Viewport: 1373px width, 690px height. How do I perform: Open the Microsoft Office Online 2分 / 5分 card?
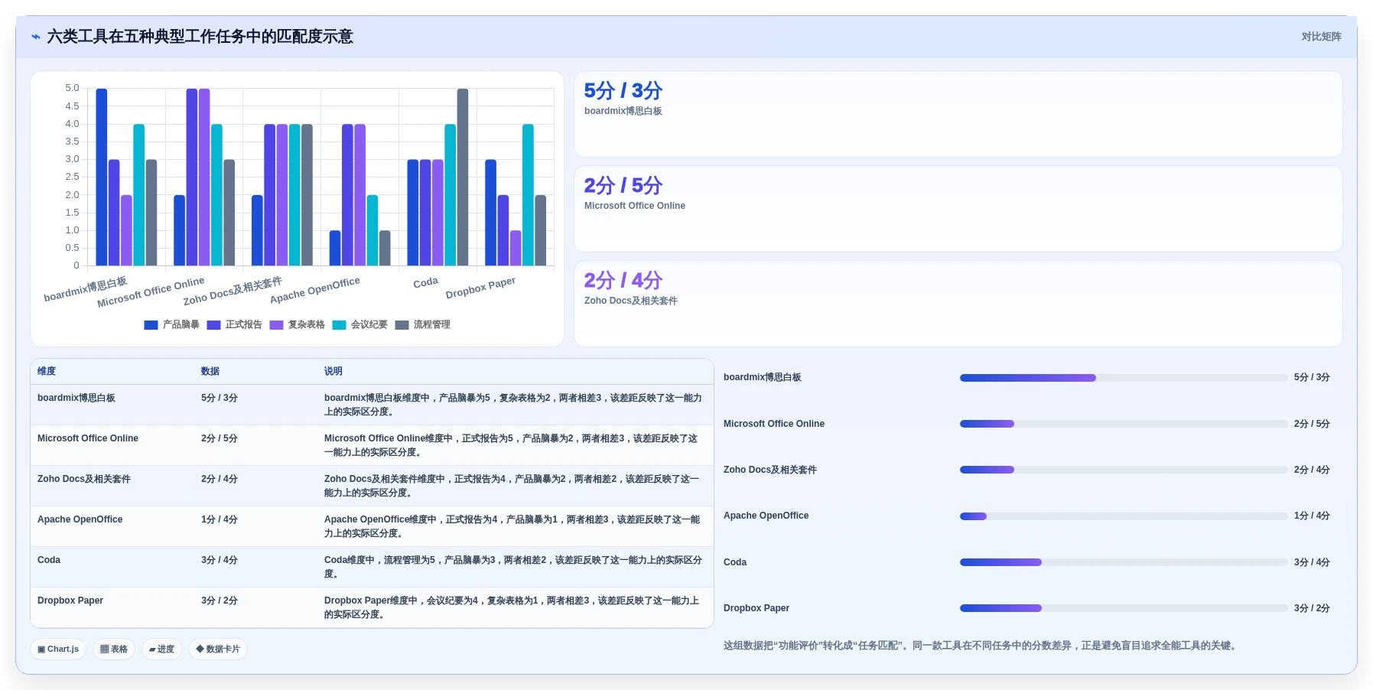[x=958, y=209]
